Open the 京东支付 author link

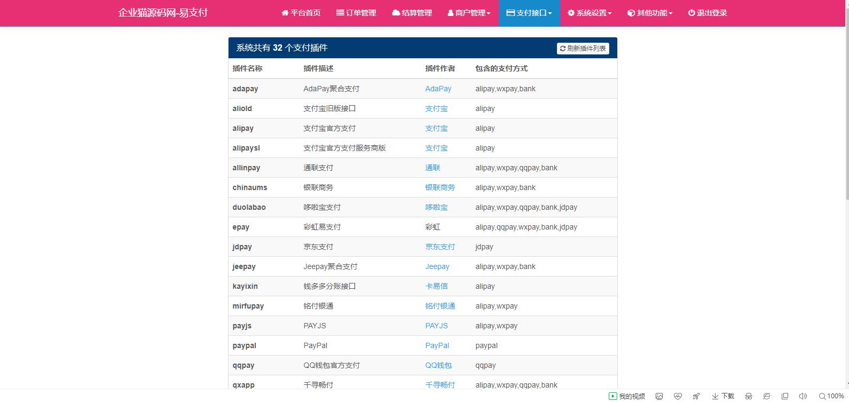coord(440,247)
